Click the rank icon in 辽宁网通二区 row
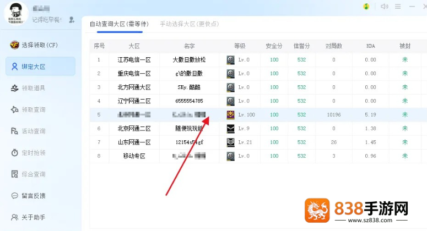427x231 pixels. point(231,101)
